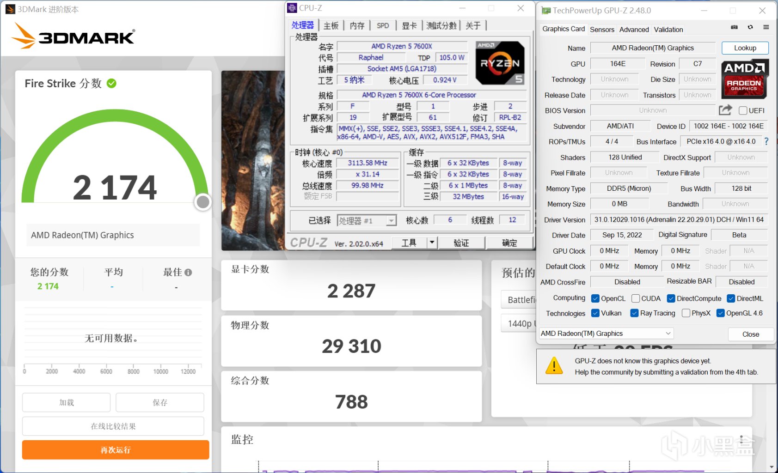This screenshot has height=473, width=778.
Task: Click the Ryzen 5 logo in CPU-Z
Action: coord(500,63)
